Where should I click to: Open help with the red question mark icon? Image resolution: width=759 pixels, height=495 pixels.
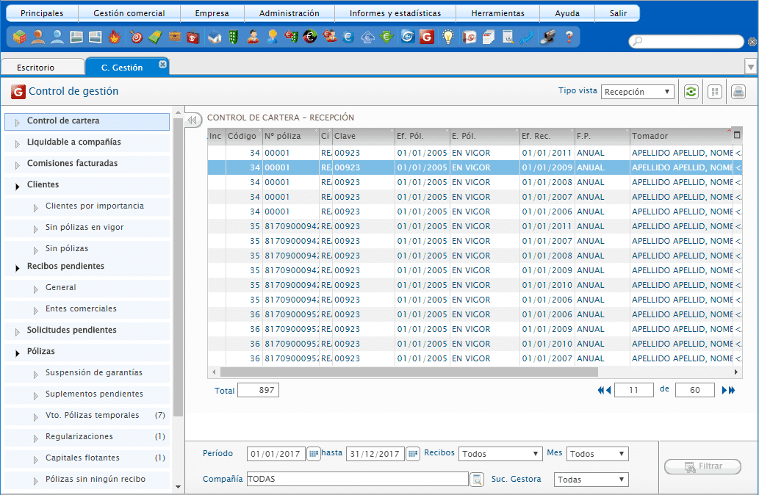[x=569, y=37]
